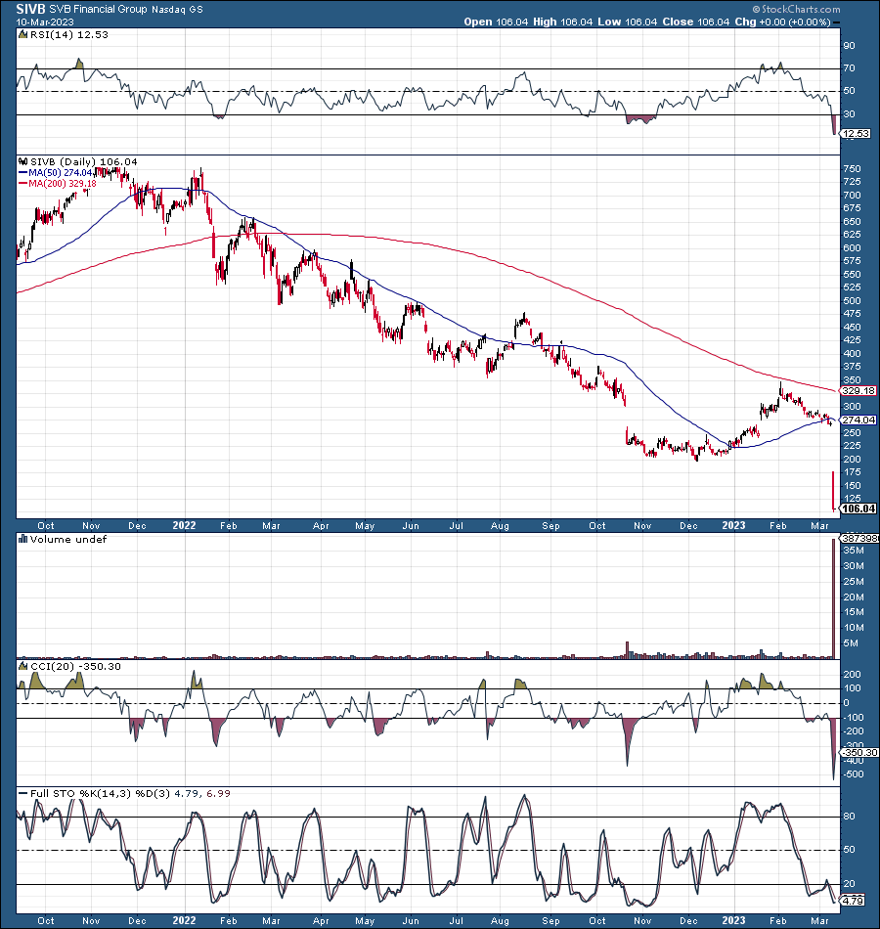
Task: Click the late-October 2022 volume spike bar
Action: coord(627,650)
